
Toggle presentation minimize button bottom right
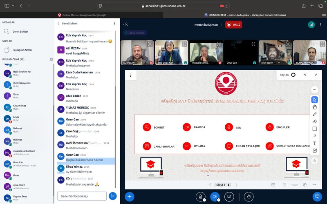(x=317, y=196)
